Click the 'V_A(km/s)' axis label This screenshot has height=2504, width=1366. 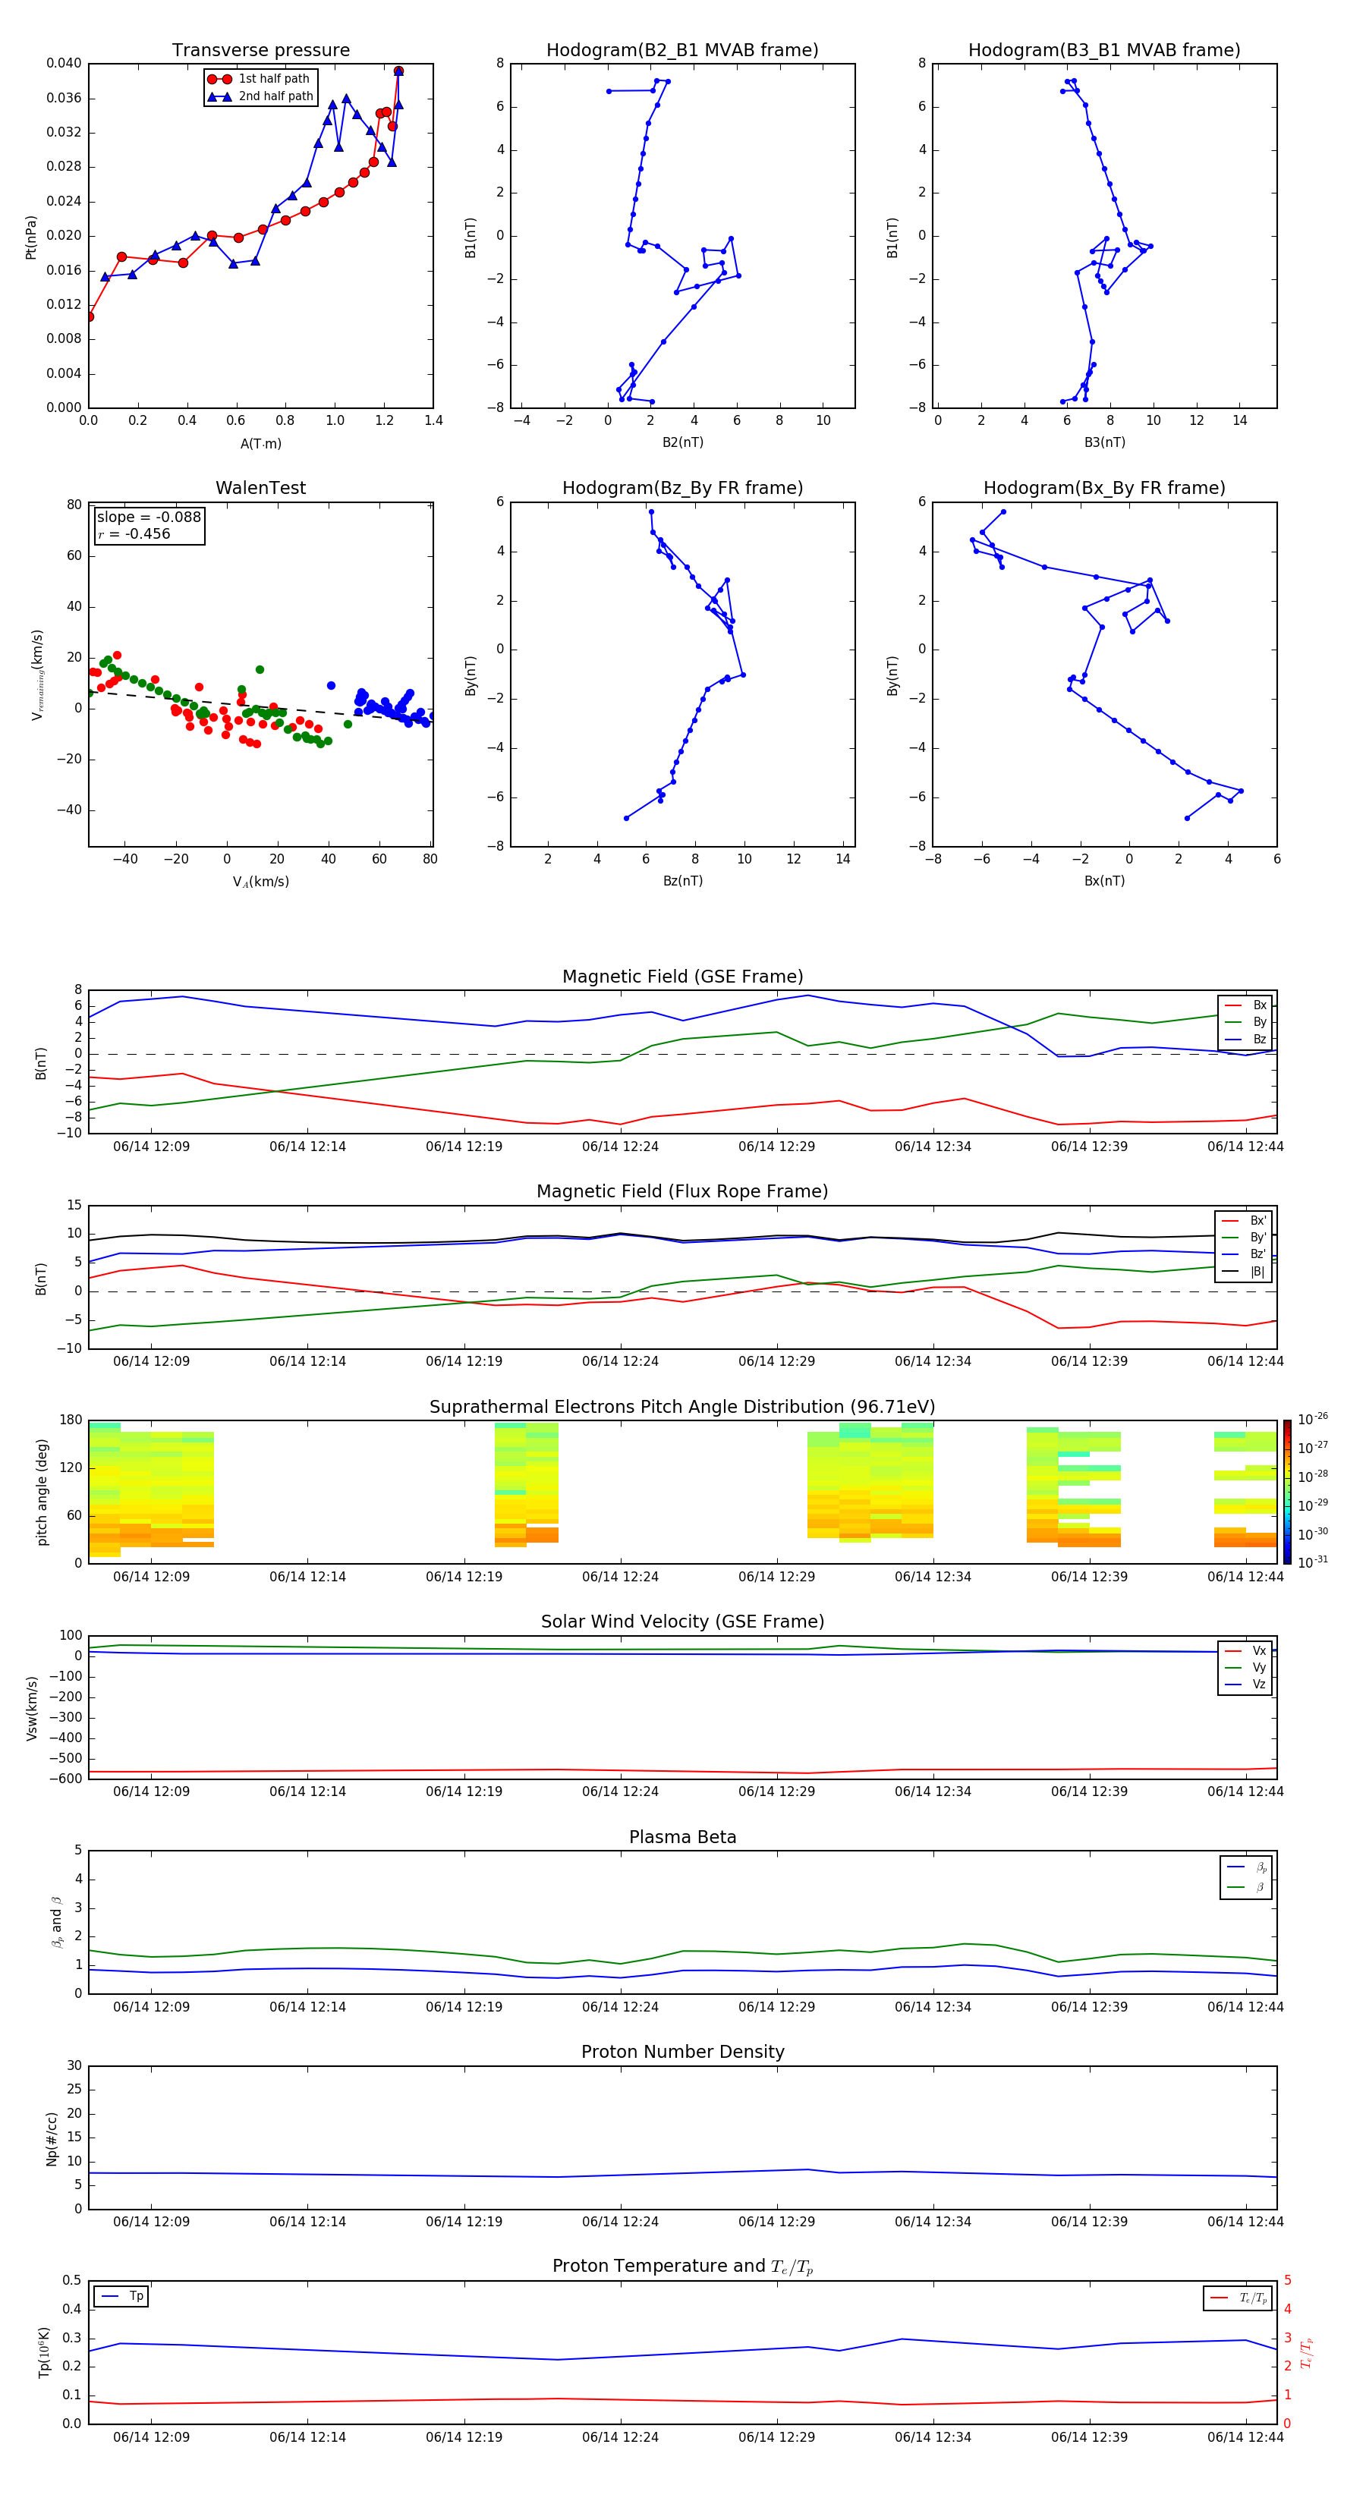click(260, 882)
